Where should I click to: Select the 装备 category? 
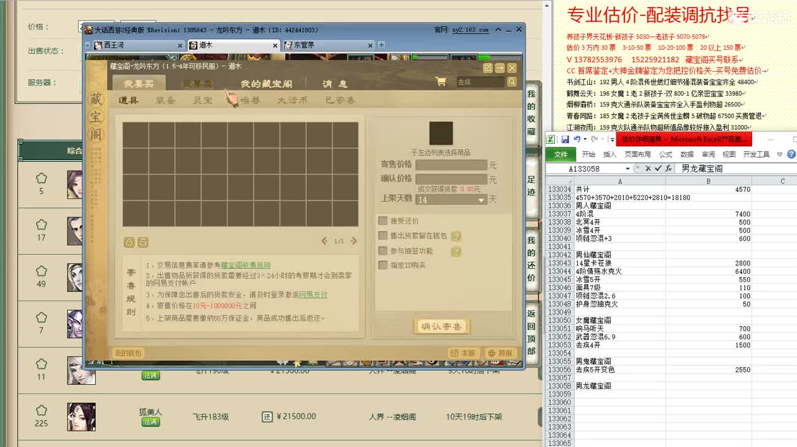(x=166, y=100)
